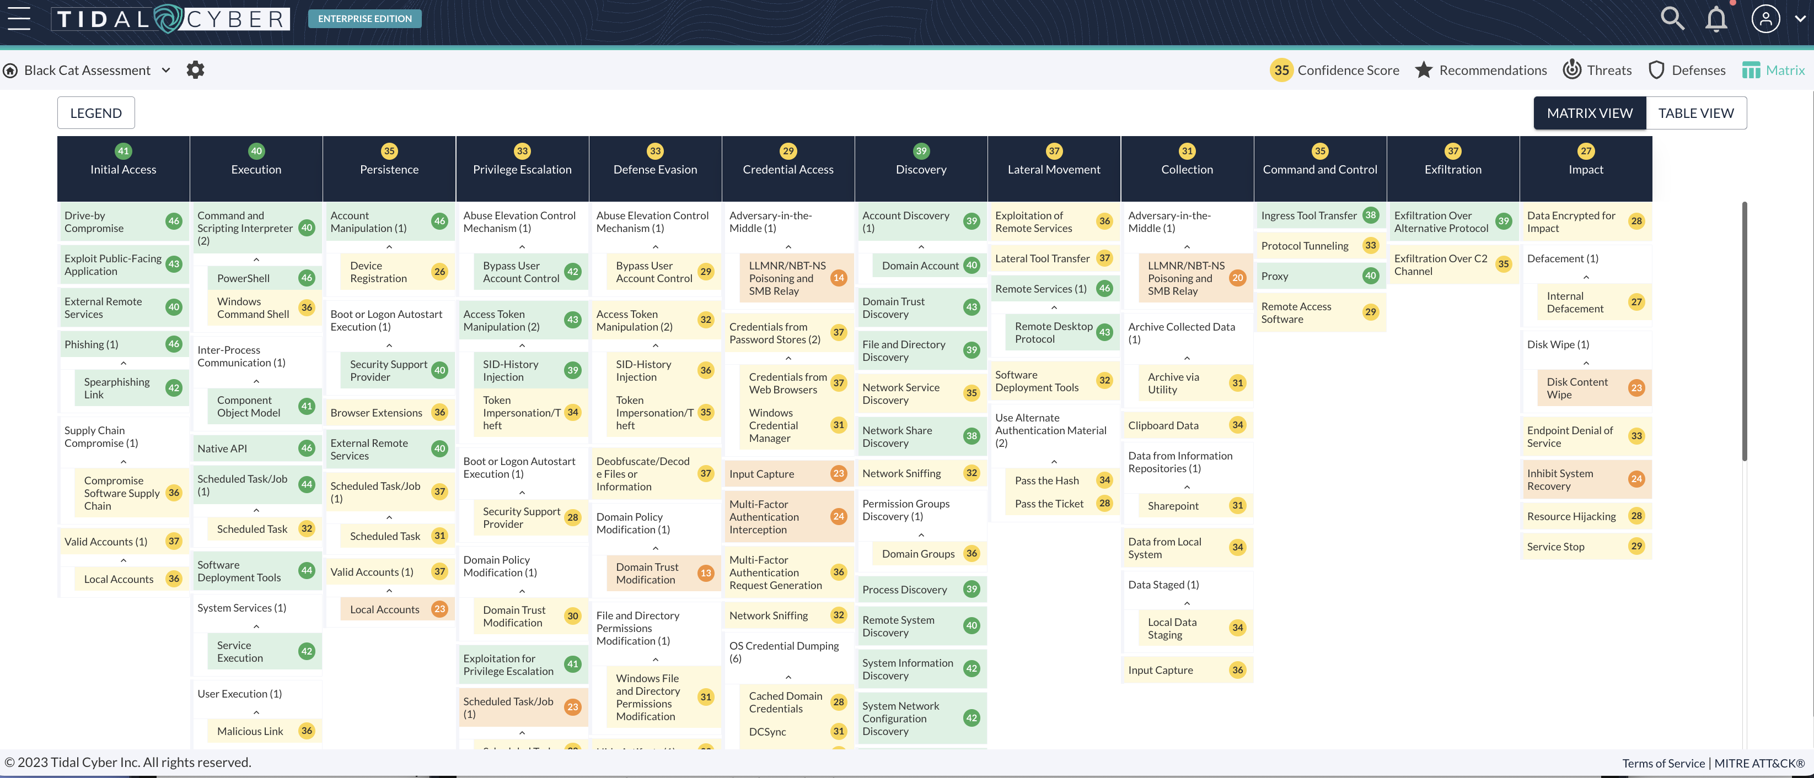Click the LEGEND button

click(x=96, y=114)
